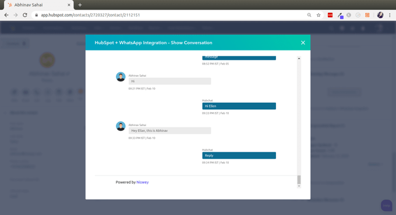
Task: Click Abhinav avatar beside 'Hey Ellan' message
Action: point(121,126)
